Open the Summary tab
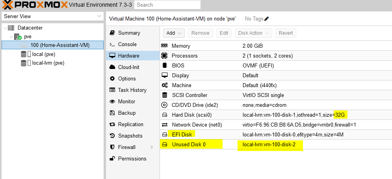This screenshot has width=392, height=179. pyautogui.click(x=133, y=33)
